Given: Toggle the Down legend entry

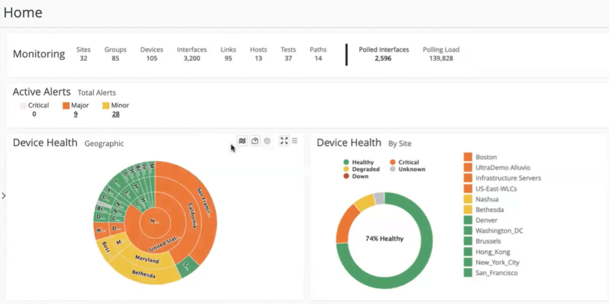Looking at the screenshot, I should click(x=356, y=176).
